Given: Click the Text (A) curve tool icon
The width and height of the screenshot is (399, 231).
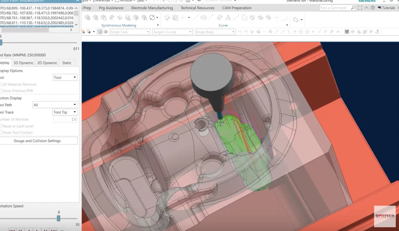Looking at the screenshot, I should (x=228, y=18).
